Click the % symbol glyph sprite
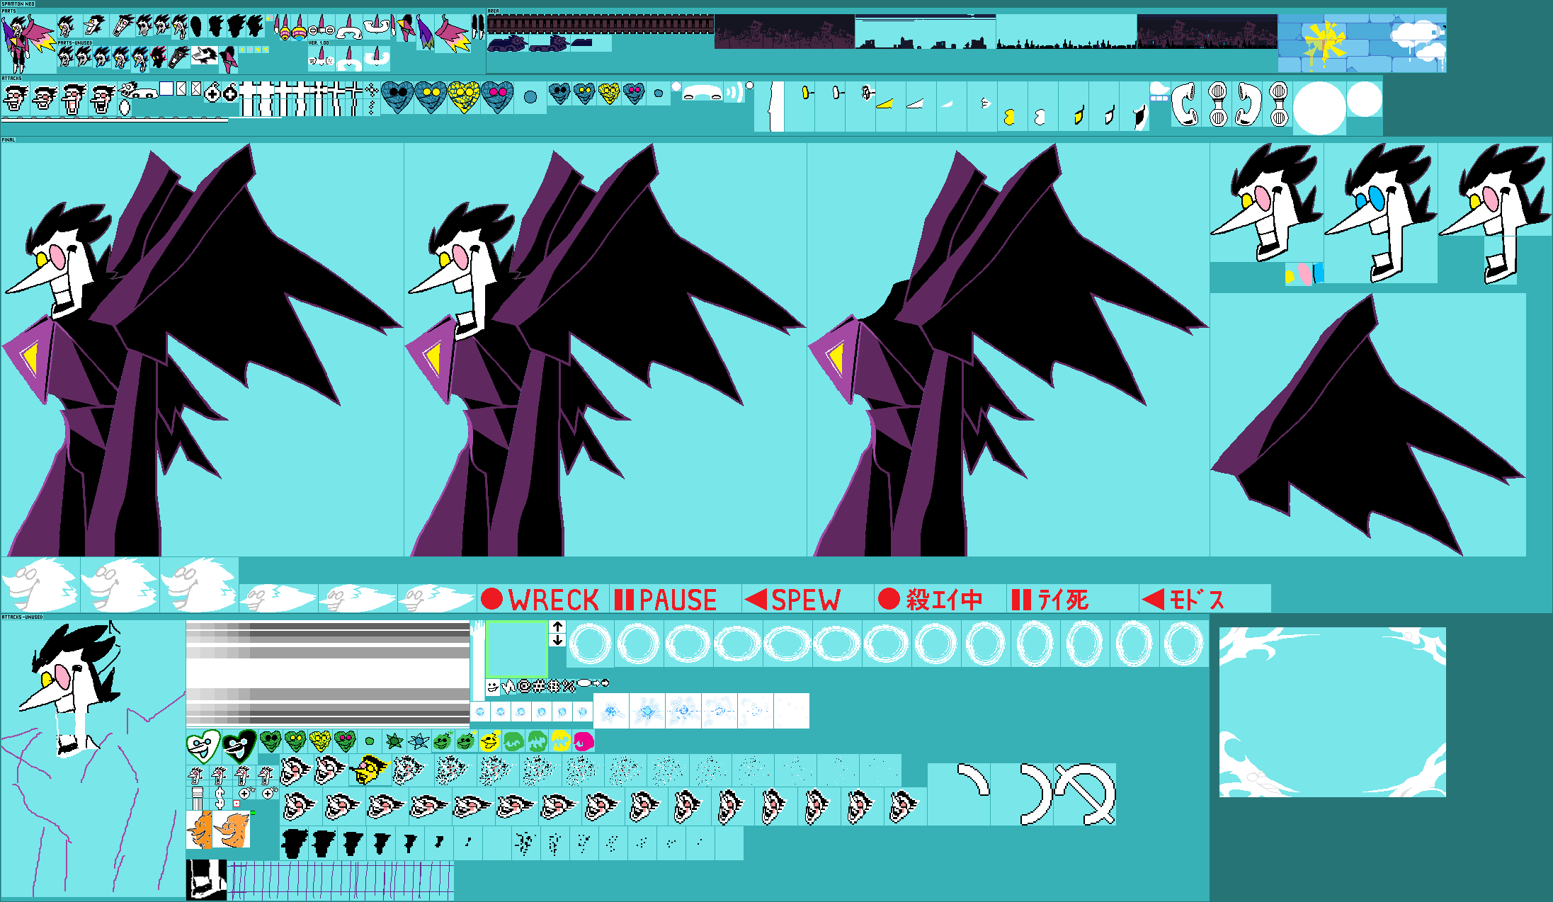The height and width of the screenshot is (902, 1553). coord(569,685)
